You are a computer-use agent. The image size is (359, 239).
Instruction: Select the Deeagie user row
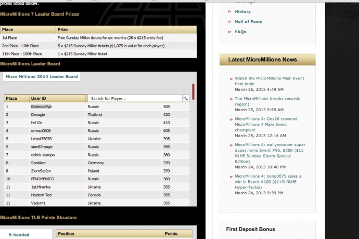tap(96, 115)
